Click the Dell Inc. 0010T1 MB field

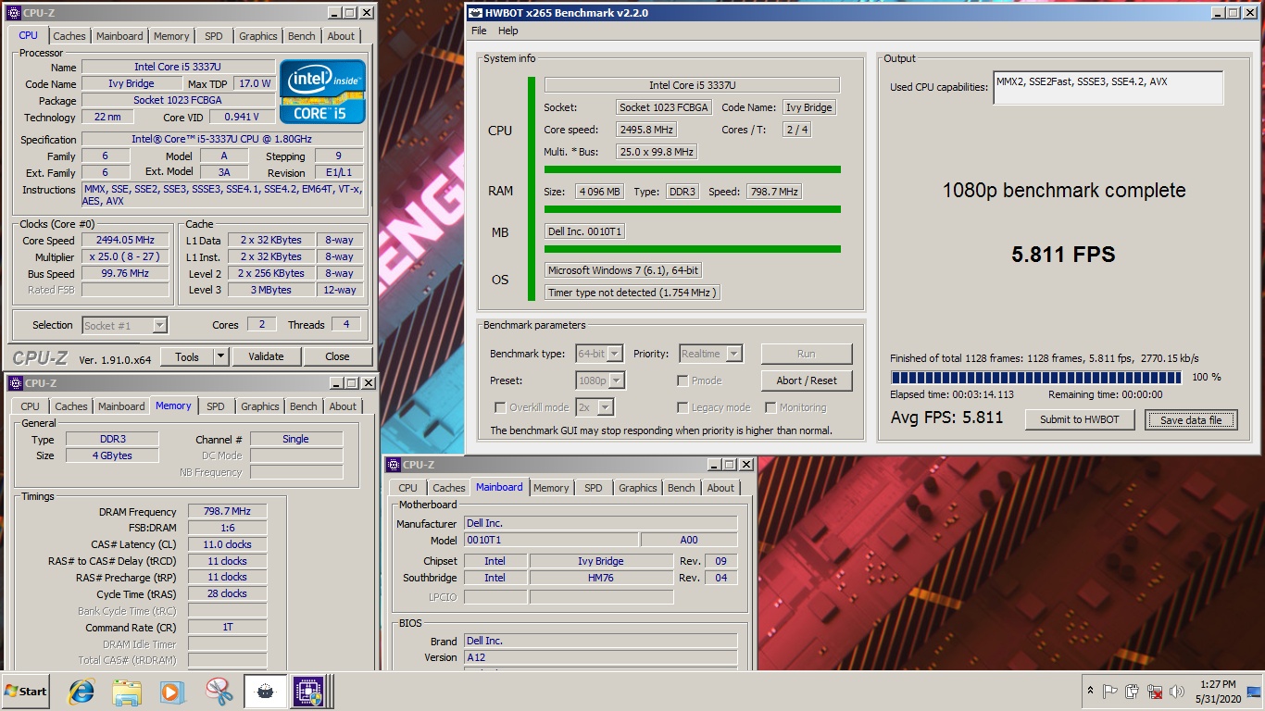pos(584,232)
